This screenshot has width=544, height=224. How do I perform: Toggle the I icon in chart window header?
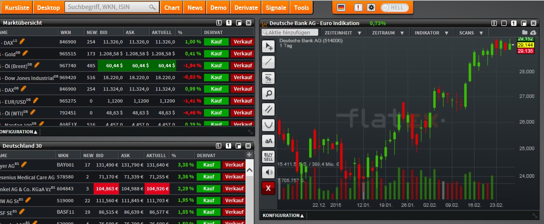coord(494,23)
